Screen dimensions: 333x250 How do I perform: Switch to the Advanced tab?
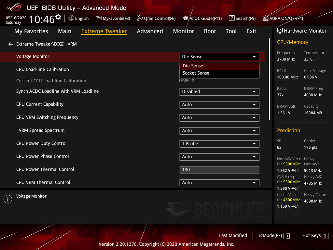(x=150, y=31)
